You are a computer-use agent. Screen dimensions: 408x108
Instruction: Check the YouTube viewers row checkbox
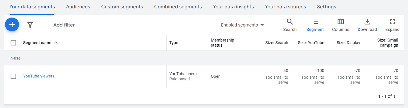pyautogui.click(x=14, y=76)
